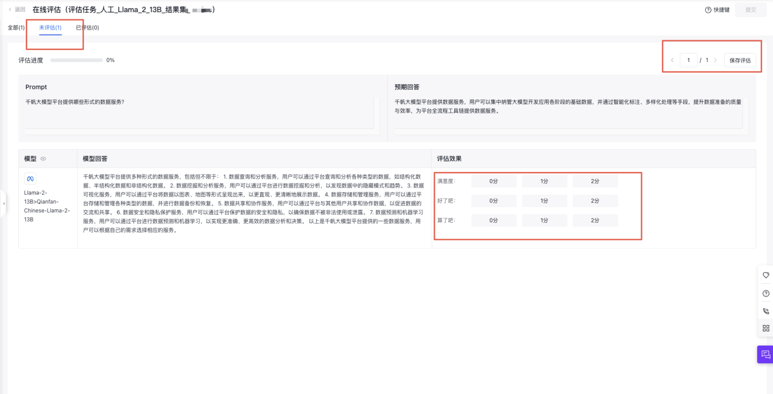773x394 pixels.
Task: Open the blue chat feedback button
Action: tap(765, 354)
